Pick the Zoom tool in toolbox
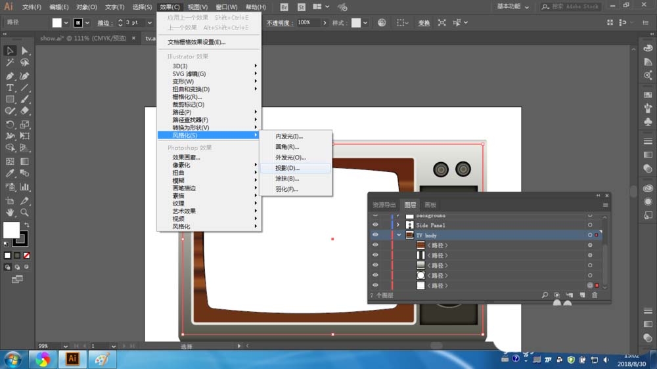The height and width of the screenshot is (369, 657). point(25,212)
